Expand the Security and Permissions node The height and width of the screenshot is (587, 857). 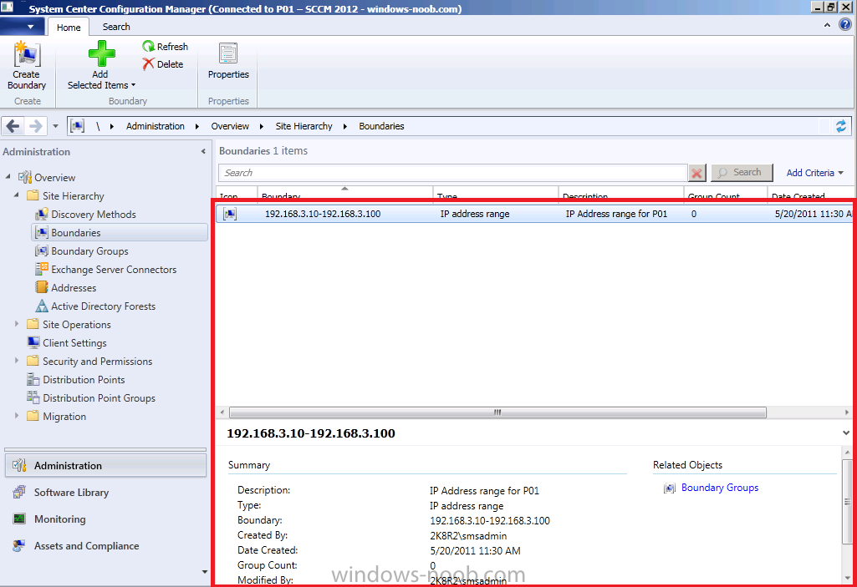[x=17, y=361]
